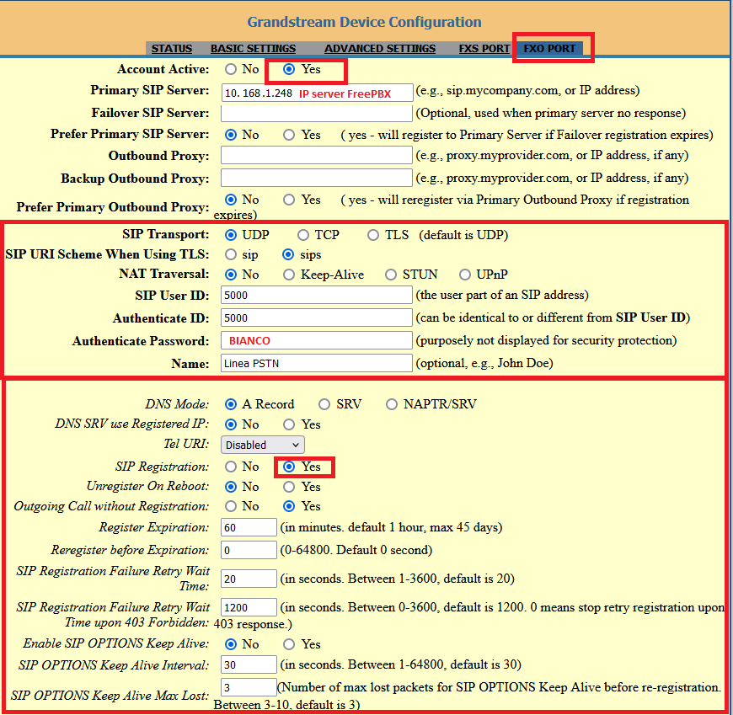This screenshot has width=733, height=715.
Task: Click the SIP OPTIONS Keep Alive Max Lost field
Action: point(249,687)
